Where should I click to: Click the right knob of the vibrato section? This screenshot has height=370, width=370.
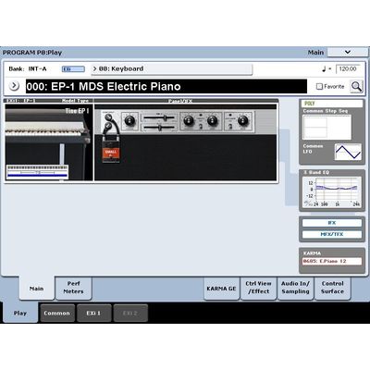(x=213, y=120)
